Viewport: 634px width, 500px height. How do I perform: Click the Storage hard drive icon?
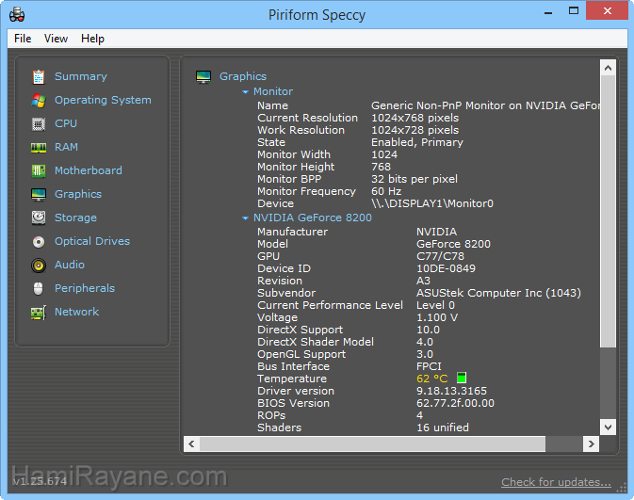pos(39,218)
